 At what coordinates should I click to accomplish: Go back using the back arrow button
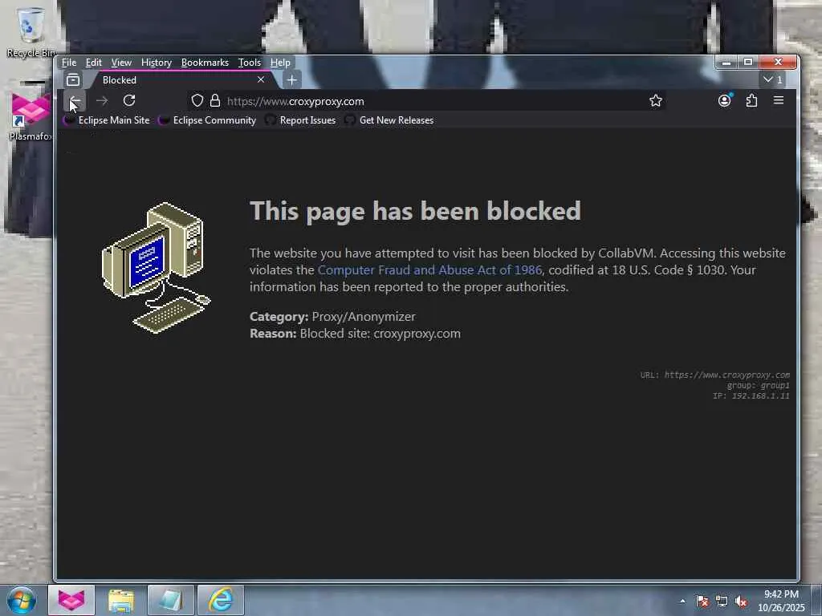[75, 100]
